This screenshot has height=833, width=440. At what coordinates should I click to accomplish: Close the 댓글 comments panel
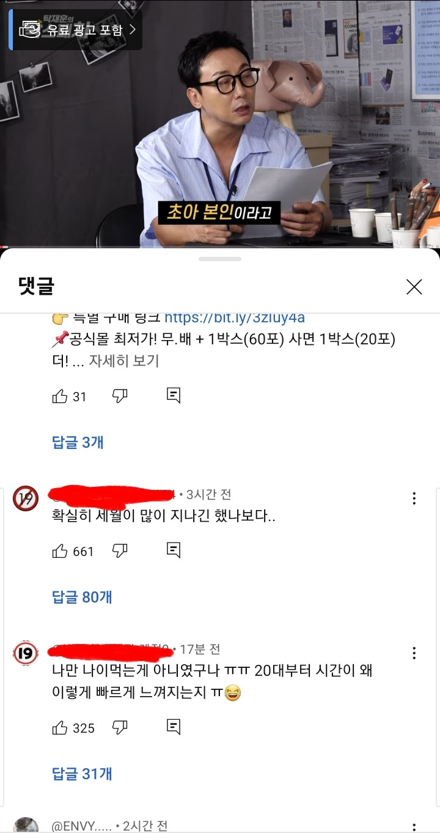414,287
